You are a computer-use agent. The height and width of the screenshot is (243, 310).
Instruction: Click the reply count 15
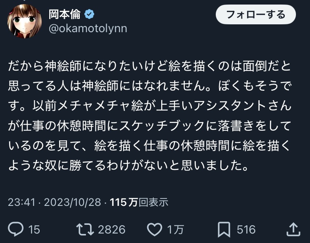(x=34, y=230)
